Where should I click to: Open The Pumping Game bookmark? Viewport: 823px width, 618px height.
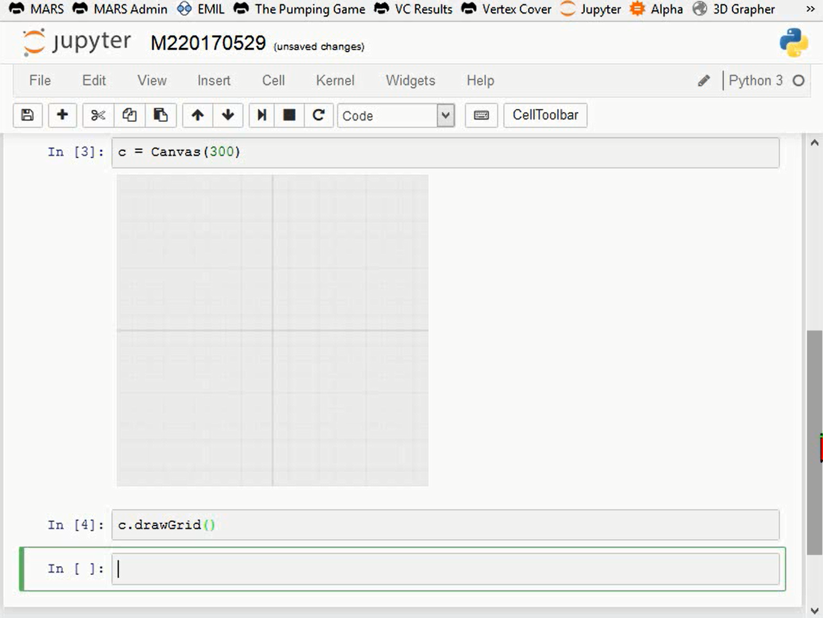tap(300, 9)
